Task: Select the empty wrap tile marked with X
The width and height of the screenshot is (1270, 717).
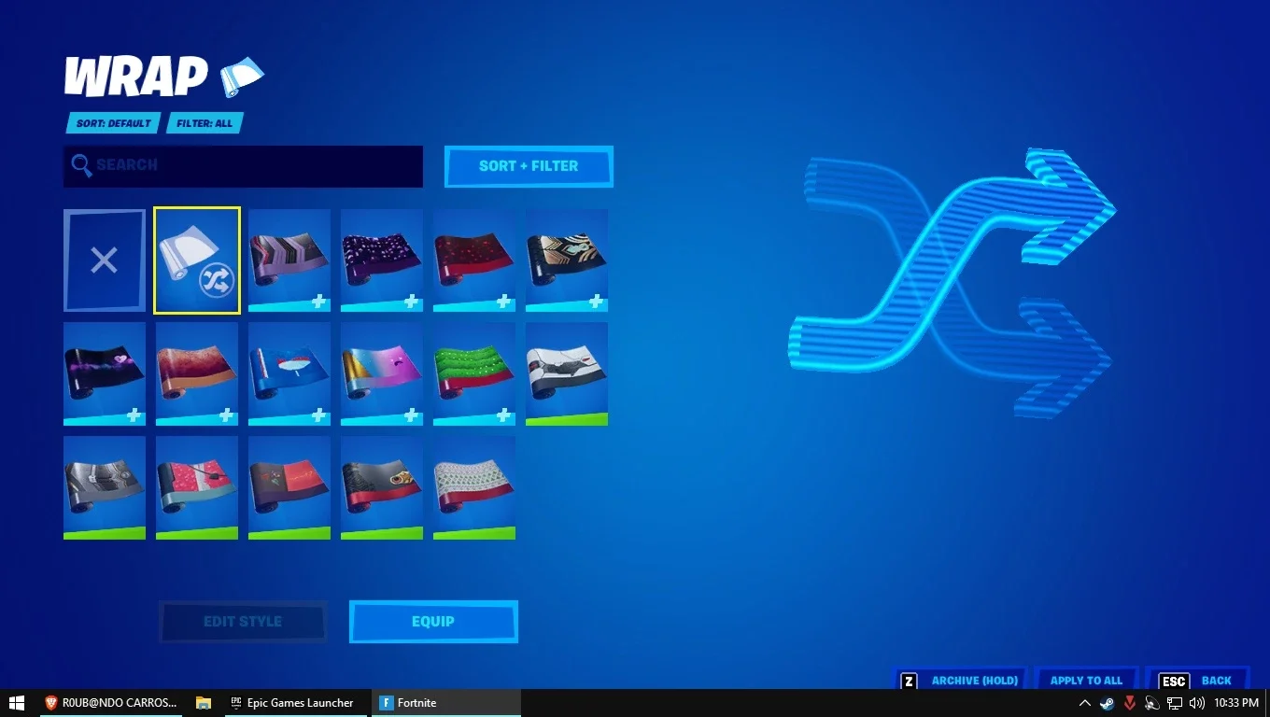Action: coord(105,260)
